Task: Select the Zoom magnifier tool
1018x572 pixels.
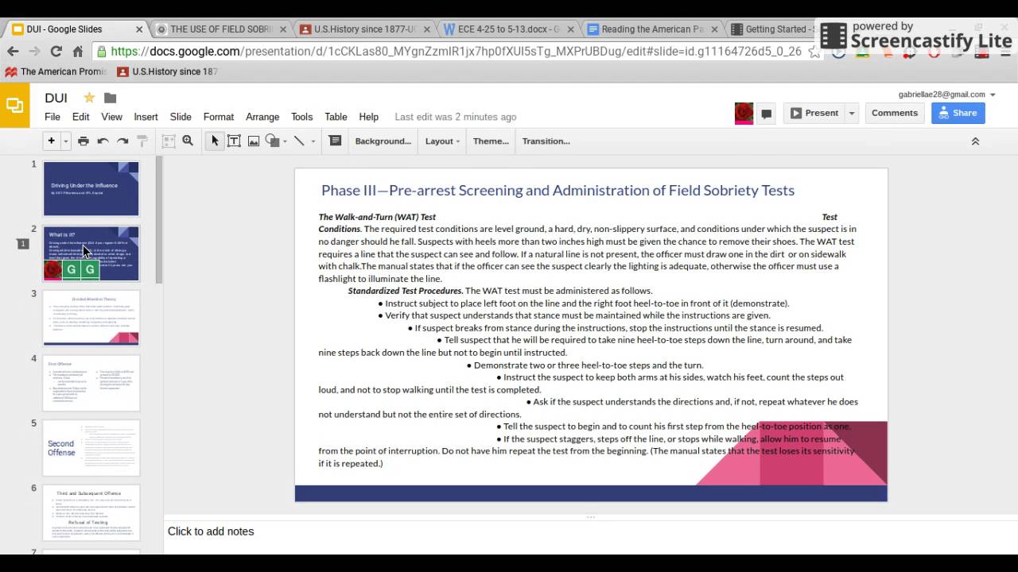Action: pyautogui.click(x=188, y=141)
